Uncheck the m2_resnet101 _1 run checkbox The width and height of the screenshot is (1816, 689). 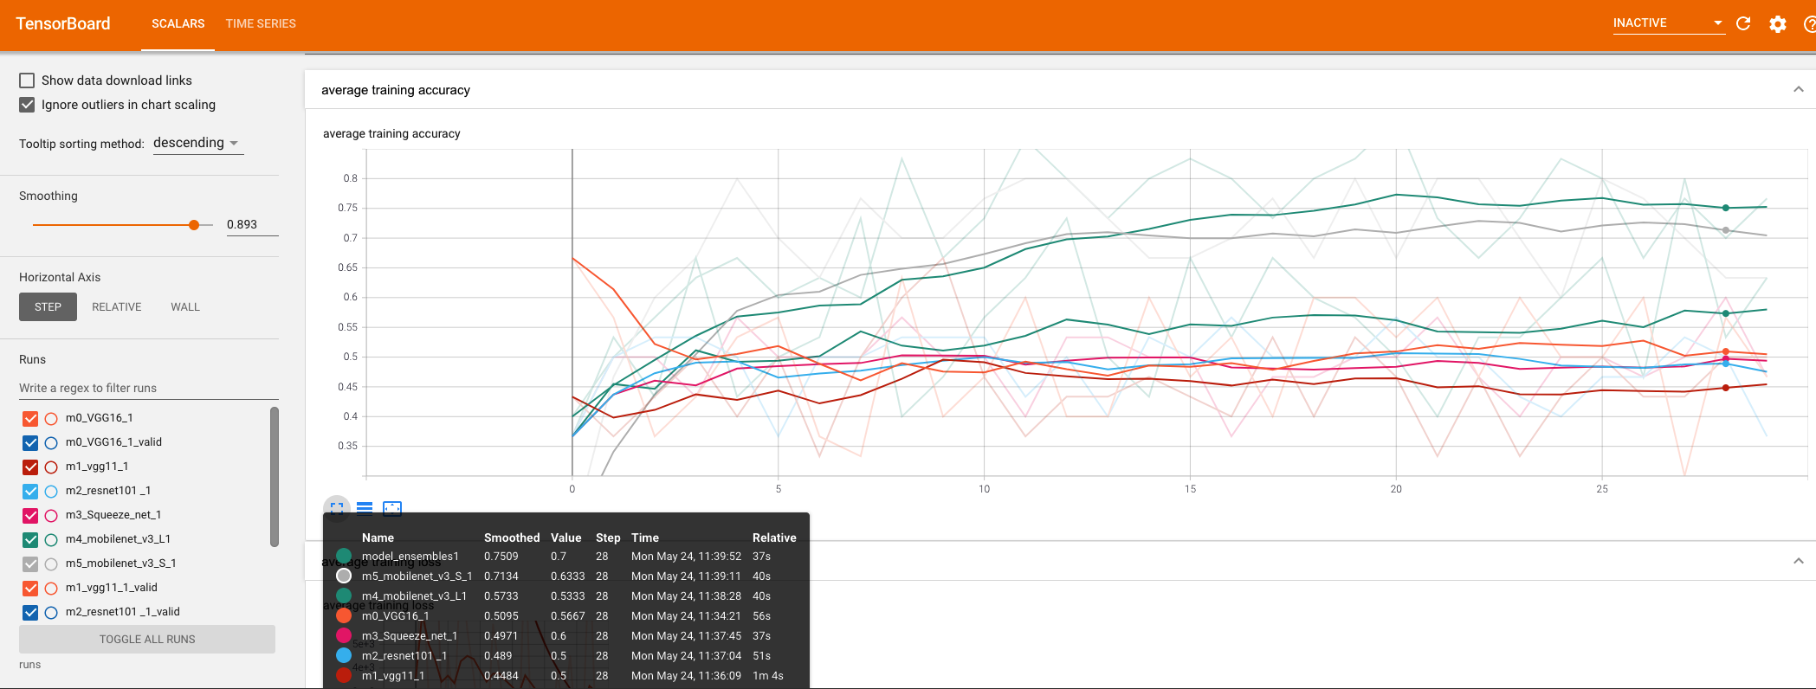pyautogui.click(x=30, y=492)
